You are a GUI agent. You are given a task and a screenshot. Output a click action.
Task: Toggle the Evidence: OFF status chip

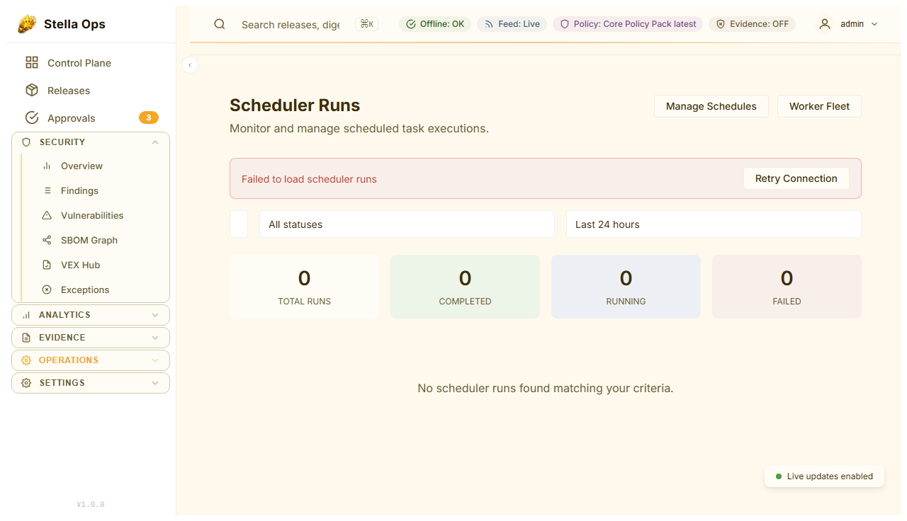pyautogui.click(x=752, y=24)
